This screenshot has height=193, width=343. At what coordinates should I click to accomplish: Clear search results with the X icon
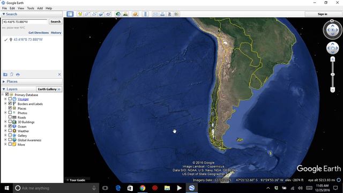[x=59, y=75]
